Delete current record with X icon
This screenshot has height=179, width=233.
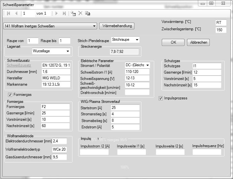pos(80,13)
